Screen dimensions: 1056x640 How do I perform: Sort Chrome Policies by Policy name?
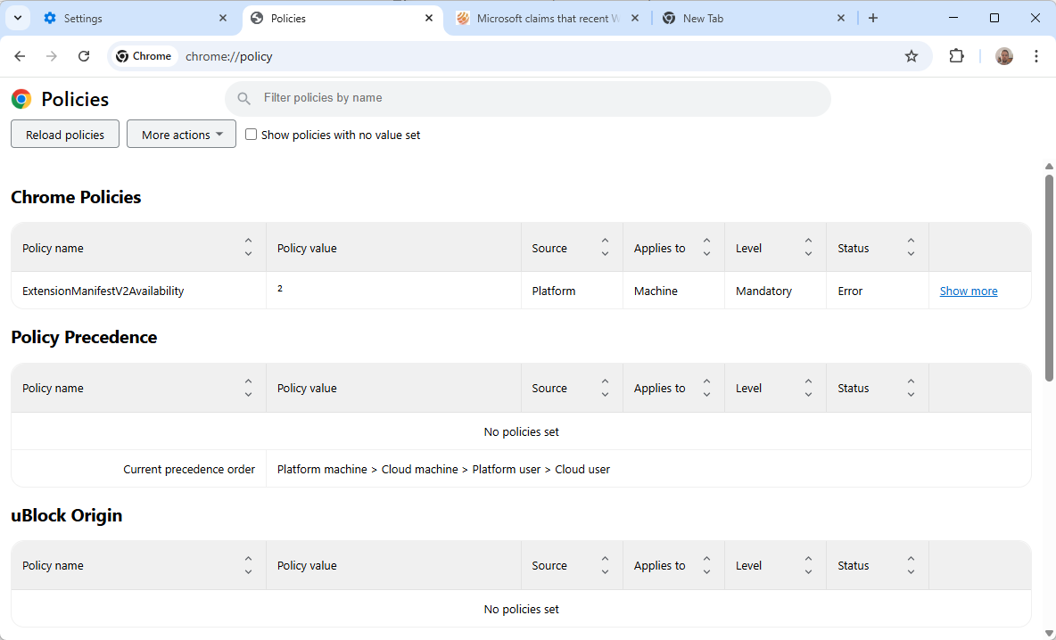[x=248, y=247]
